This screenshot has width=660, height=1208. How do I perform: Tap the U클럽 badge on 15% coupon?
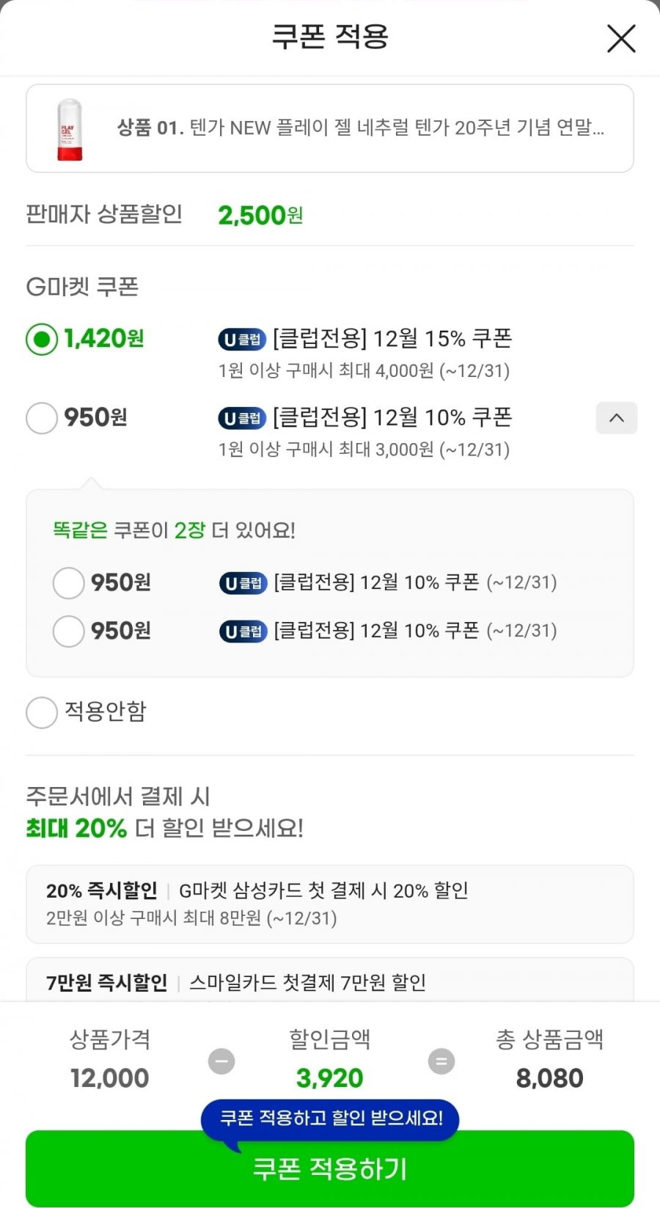point(242,340)
